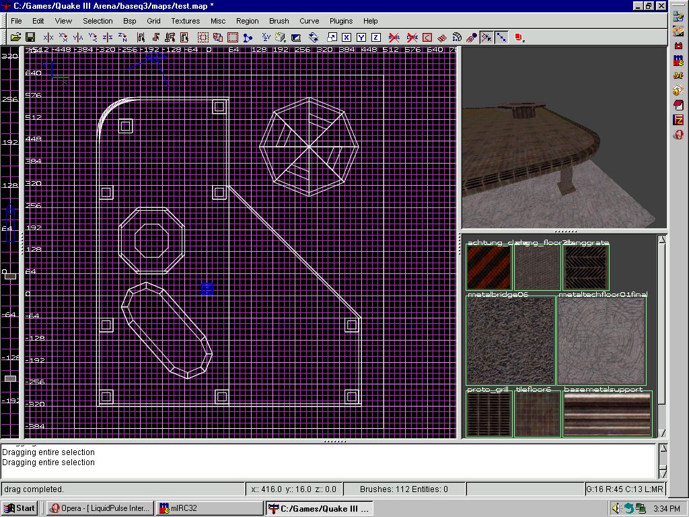Click the patch wireframe icon
This screenshot has height=517, width=689.
(442, 38)
